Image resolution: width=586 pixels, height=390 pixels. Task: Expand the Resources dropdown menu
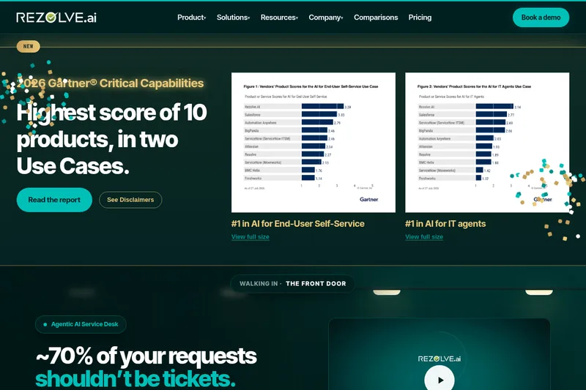pos(279,18)
